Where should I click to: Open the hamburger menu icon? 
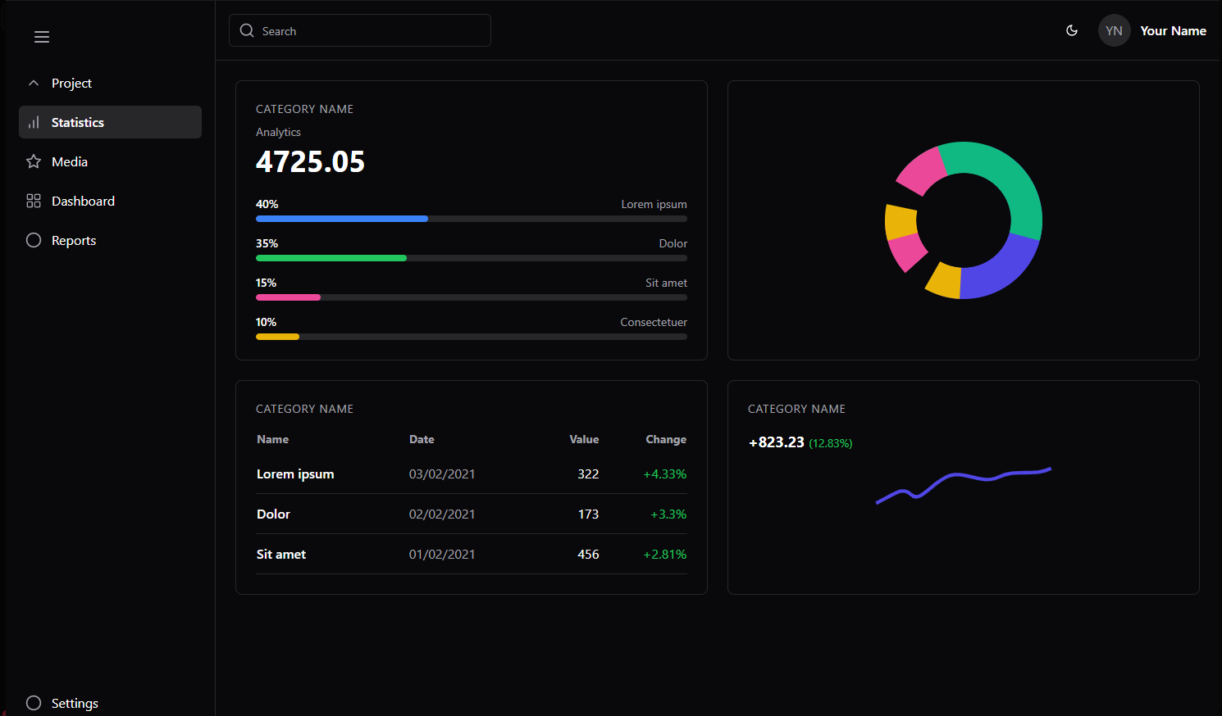(x=42, y=37)
